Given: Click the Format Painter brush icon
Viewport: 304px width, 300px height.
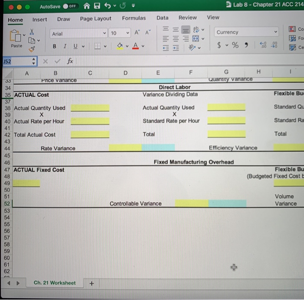Looking at the screenshot, I should pos(32,49).
